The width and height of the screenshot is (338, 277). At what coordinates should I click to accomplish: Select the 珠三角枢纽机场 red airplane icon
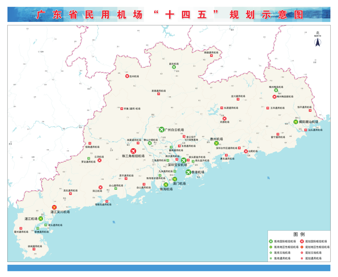point(133,151)
